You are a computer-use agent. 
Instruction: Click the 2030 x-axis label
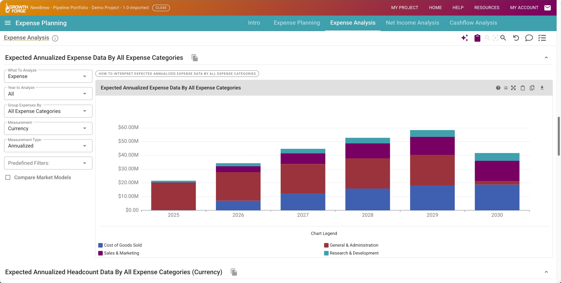pyautogui.click(x=497, y=215)
